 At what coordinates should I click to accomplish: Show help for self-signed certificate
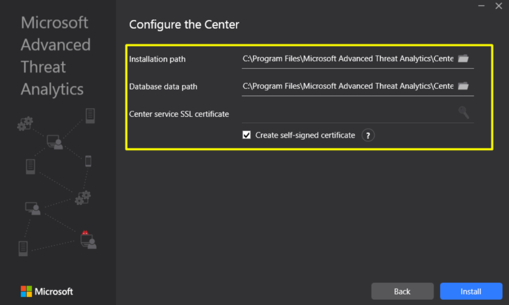point(368,135)
